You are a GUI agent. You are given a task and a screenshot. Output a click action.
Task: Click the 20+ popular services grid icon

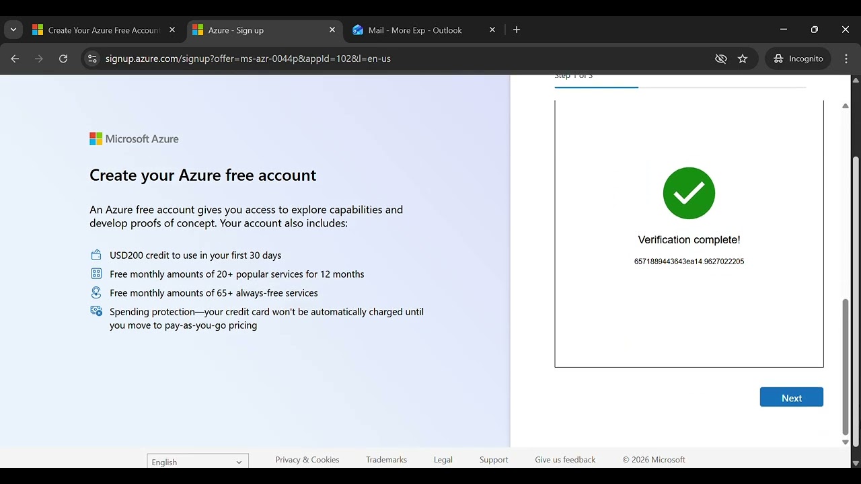click(96, 274)
